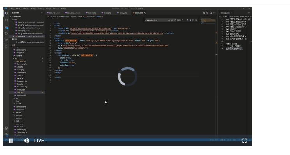Open the 文件(F) File menu
The image size is (290, 155).
pyautogui.click(x=11, y=9)
